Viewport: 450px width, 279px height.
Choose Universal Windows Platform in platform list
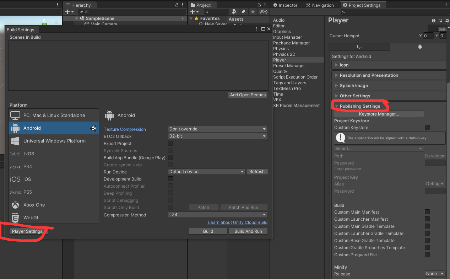pos(54,141)
